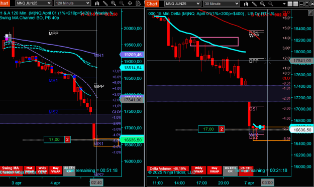Toggle the Wkly VWAP button on right chart
This screenshot has width=314, height=187.
click(198, 170)
